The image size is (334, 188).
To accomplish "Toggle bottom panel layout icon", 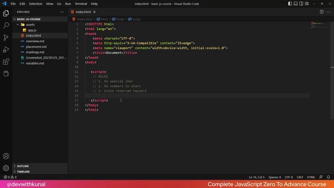I will [295, 4].
